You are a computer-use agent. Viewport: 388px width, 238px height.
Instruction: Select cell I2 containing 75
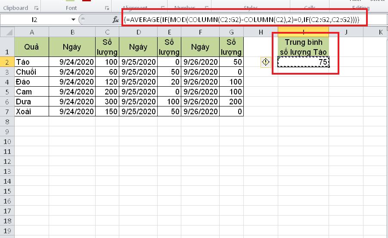[303, 62]
